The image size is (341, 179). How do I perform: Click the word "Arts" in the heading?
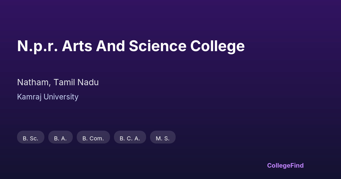tap(77, 46)
